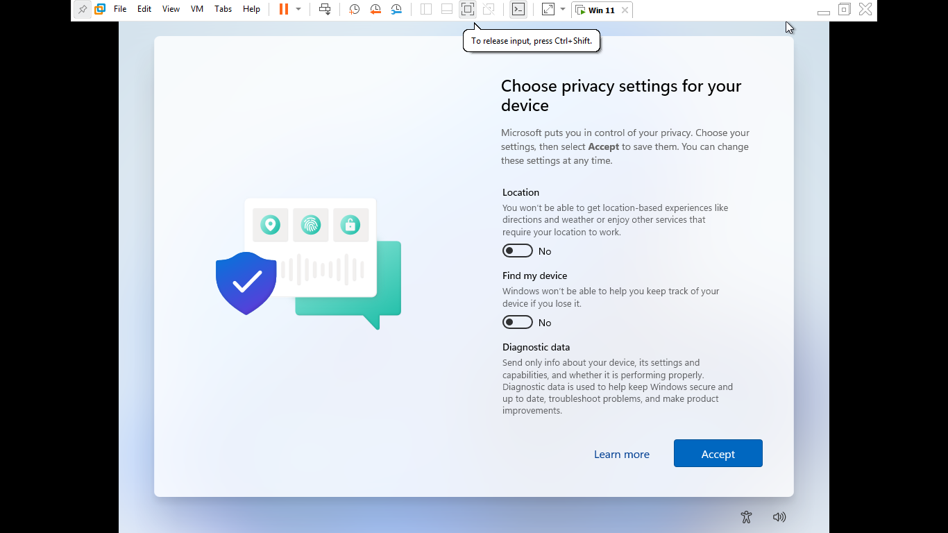Click the VMware Workstation logo icon
The height and width of the screenshot is (533, 948).
100,10
